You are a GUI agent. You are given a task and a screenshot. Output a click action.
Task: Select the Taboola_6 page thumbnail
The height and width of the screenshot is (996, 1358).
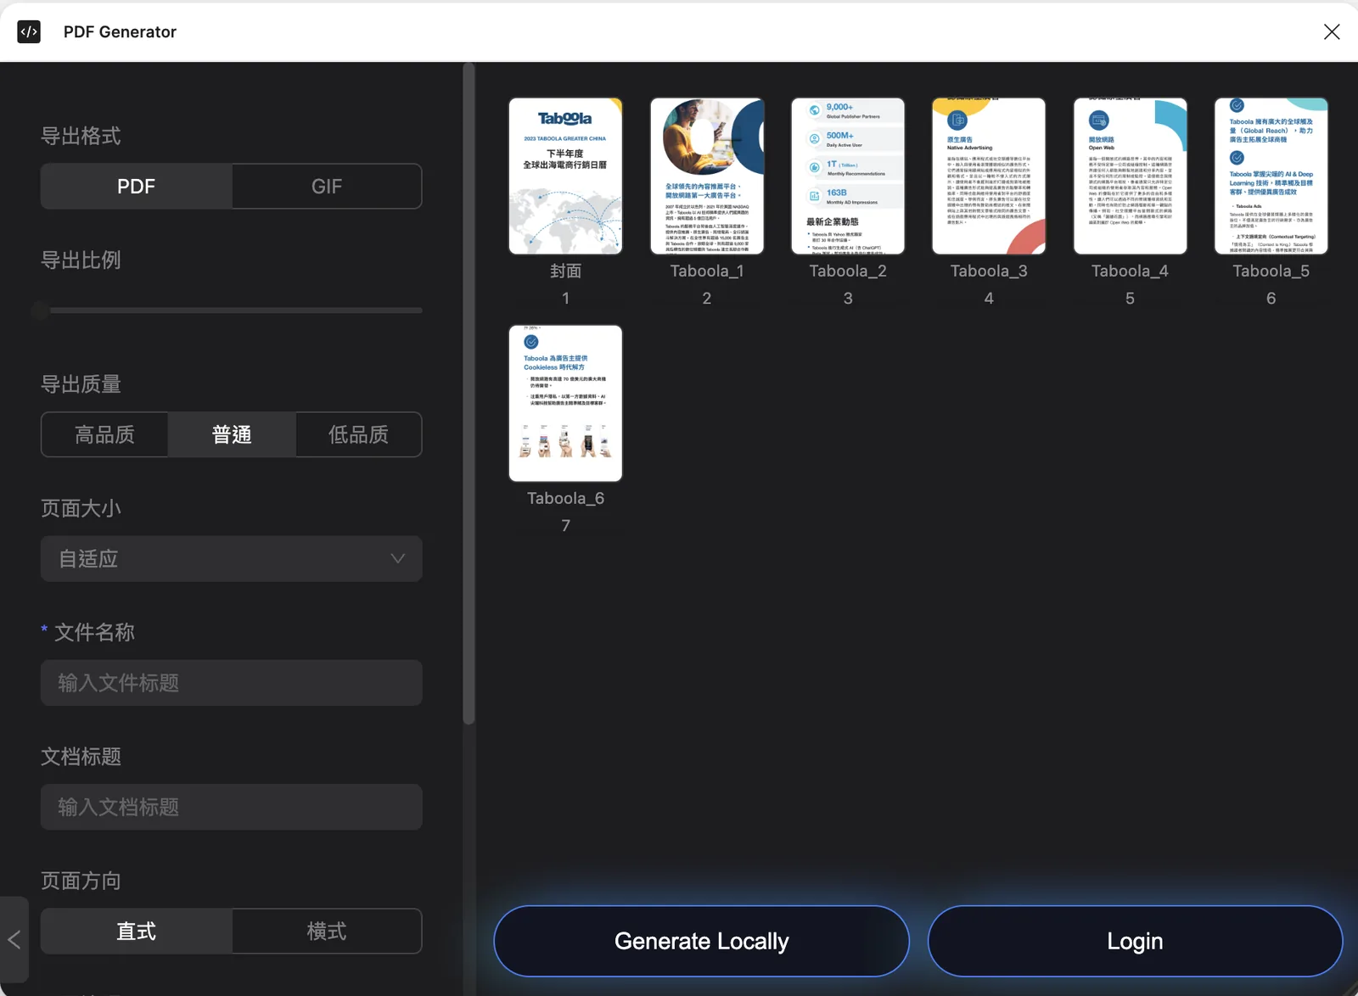pyautogui.click(x=565, y=403)
